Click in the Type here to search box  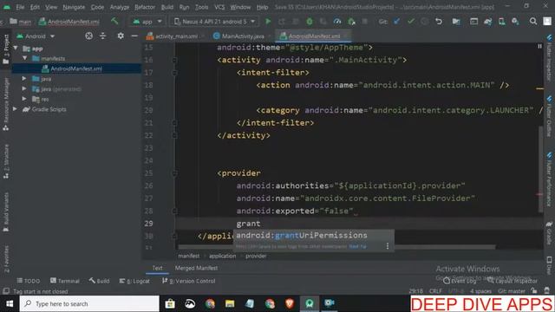click(x=89, y=303)
